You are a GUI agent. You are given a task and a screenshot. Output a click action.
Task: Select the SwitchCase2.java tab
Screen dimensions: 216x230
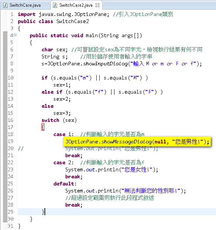tap(76, 5)
